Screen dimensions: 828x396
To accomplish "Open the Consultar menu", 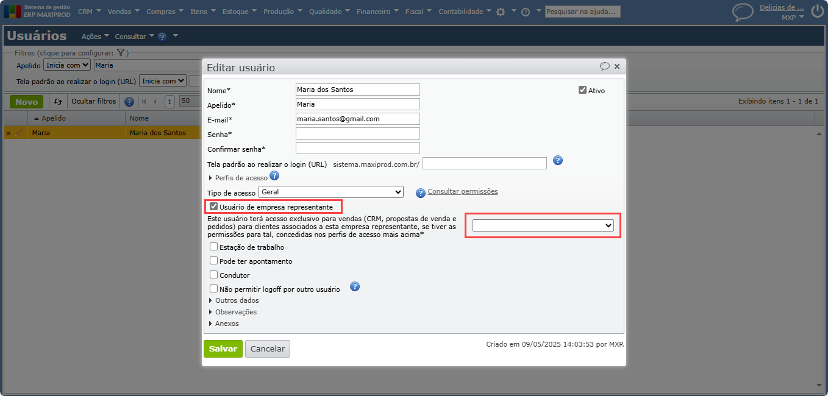I will (134, 37).
